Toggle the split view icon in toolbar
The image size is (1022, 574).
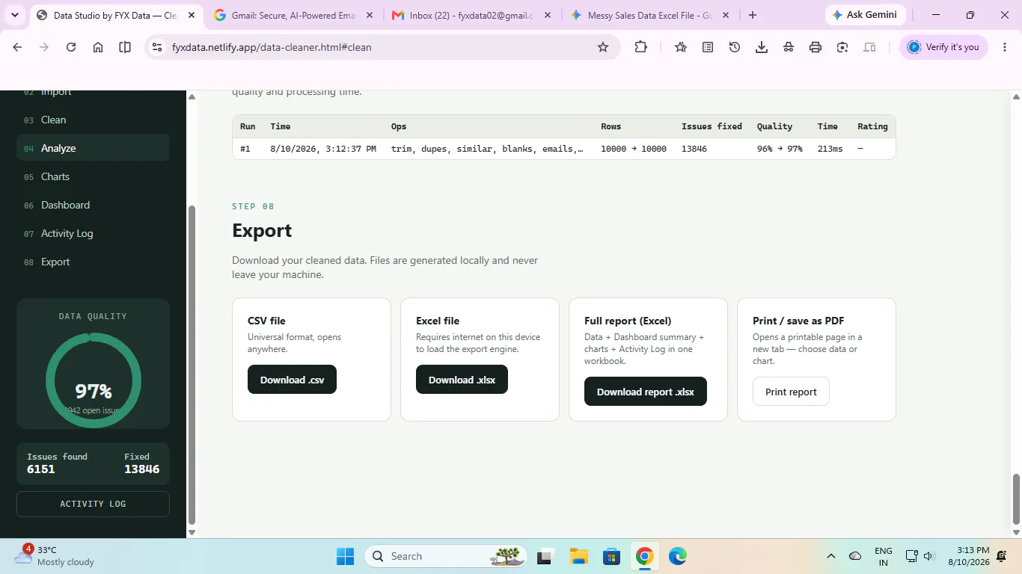pyautogui.click(x=125, y=47)
